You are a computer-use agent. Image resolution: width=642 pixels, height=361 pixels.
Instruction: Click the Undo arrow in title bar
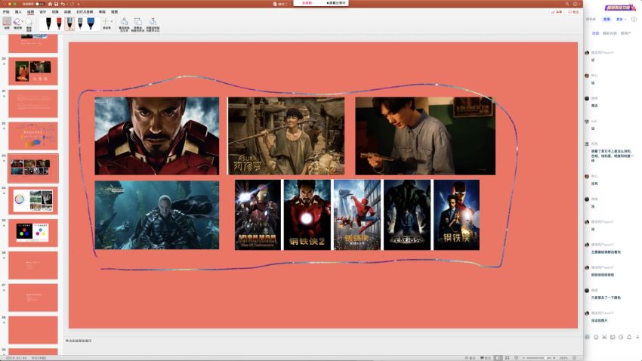(x=63, y=4)
